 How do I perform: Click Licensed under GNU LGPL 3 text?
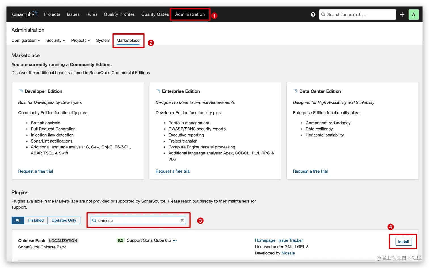click(x=282, y=247)
